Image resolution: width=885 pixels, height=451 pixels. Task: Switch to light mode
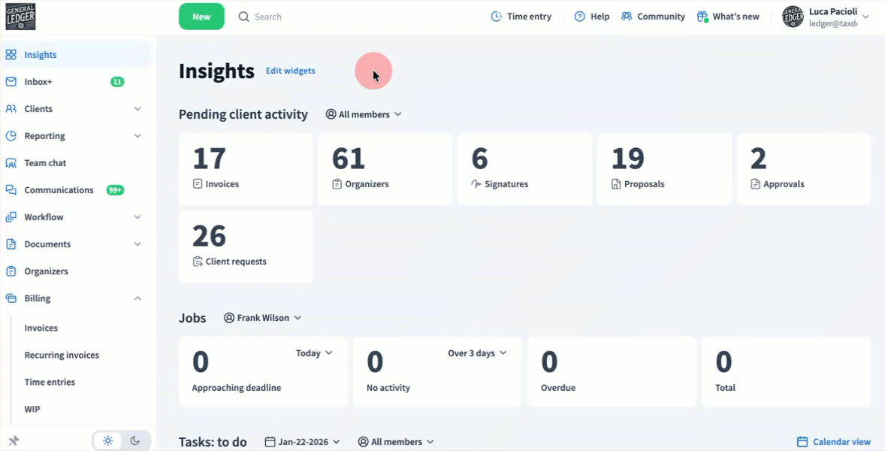tap(108, 441)
